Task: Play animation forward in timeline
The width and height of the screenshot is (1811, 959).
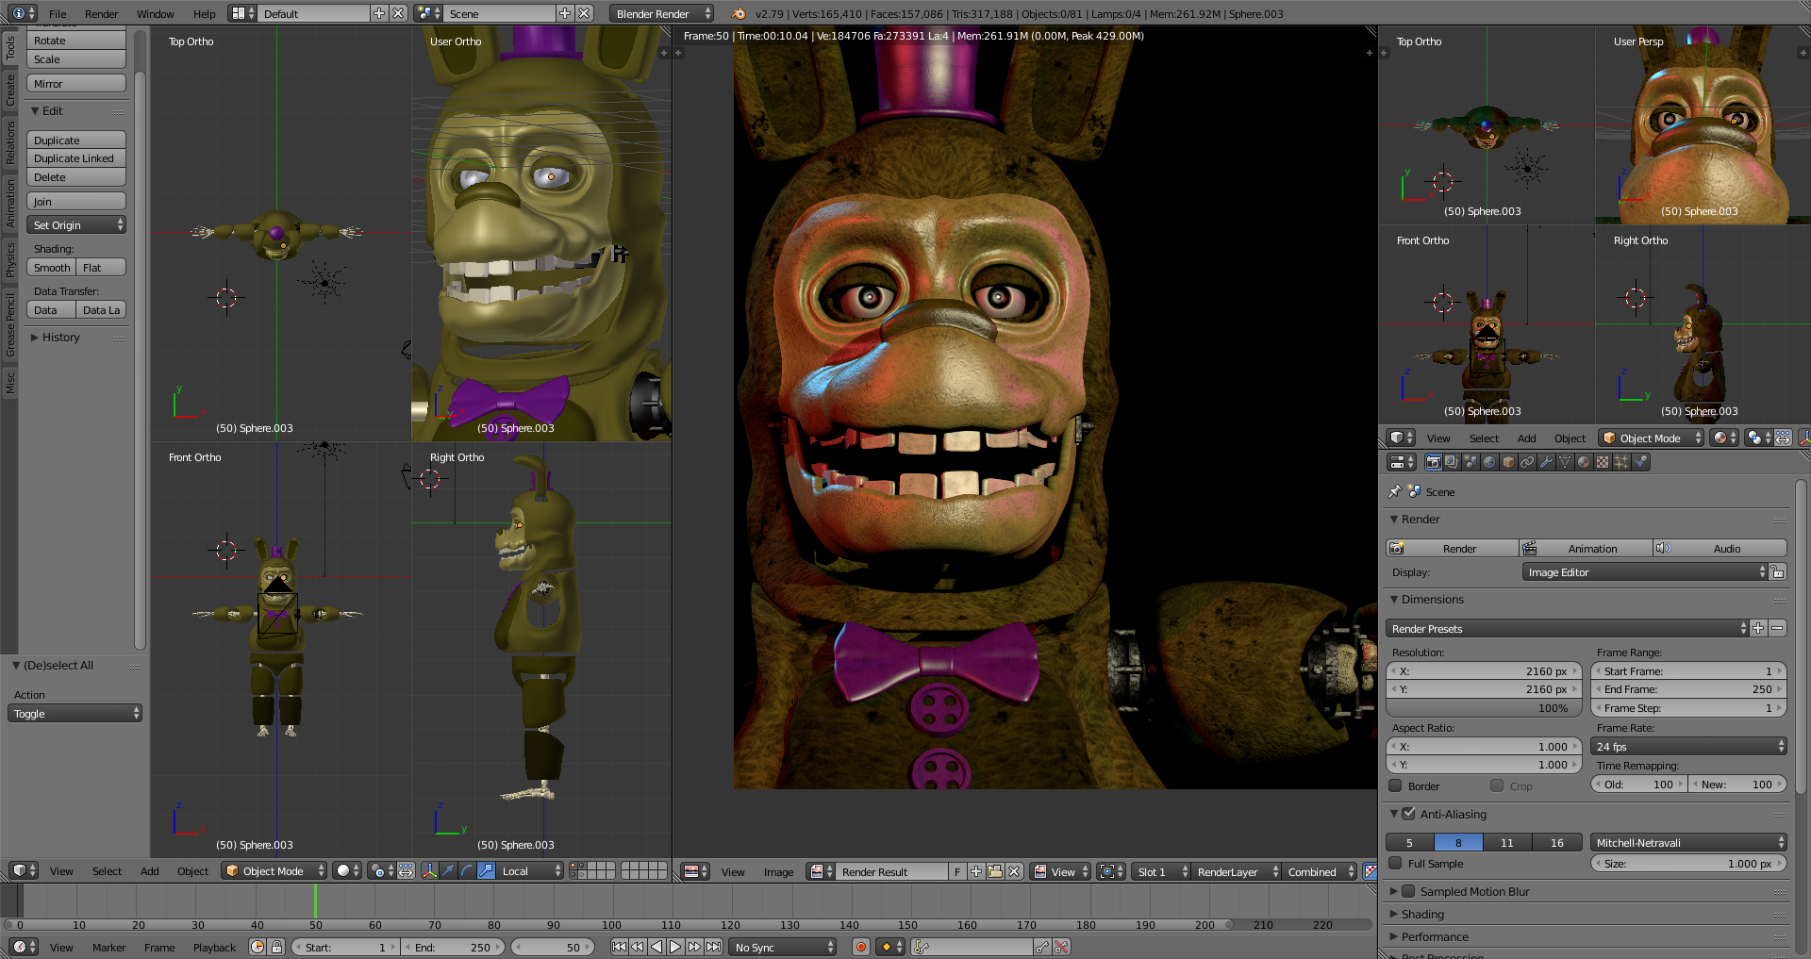Action: coord(675,947)
